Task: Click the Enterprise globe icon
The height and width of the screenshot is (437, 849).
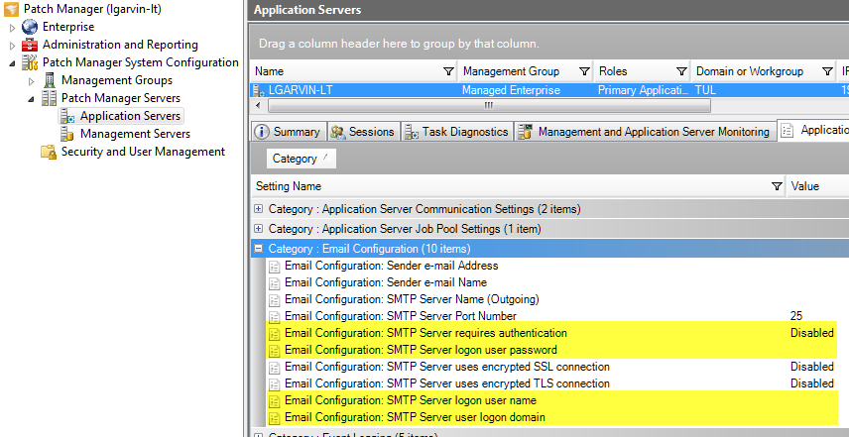Action: (x=30, y=27)
